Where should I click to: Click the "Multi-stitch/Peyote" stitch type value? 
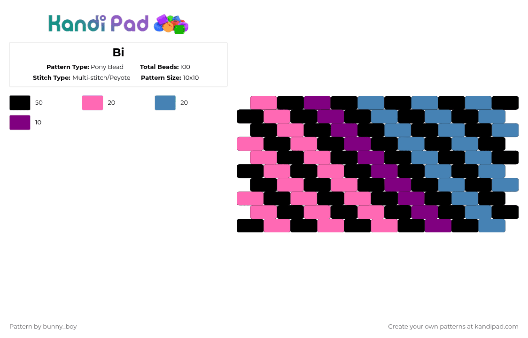(101, 78)
